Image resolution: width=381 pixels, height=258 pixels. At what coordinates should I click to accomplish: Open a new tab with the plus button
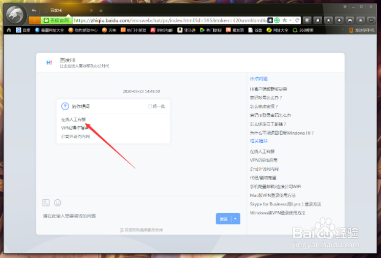tap(101, 11)
